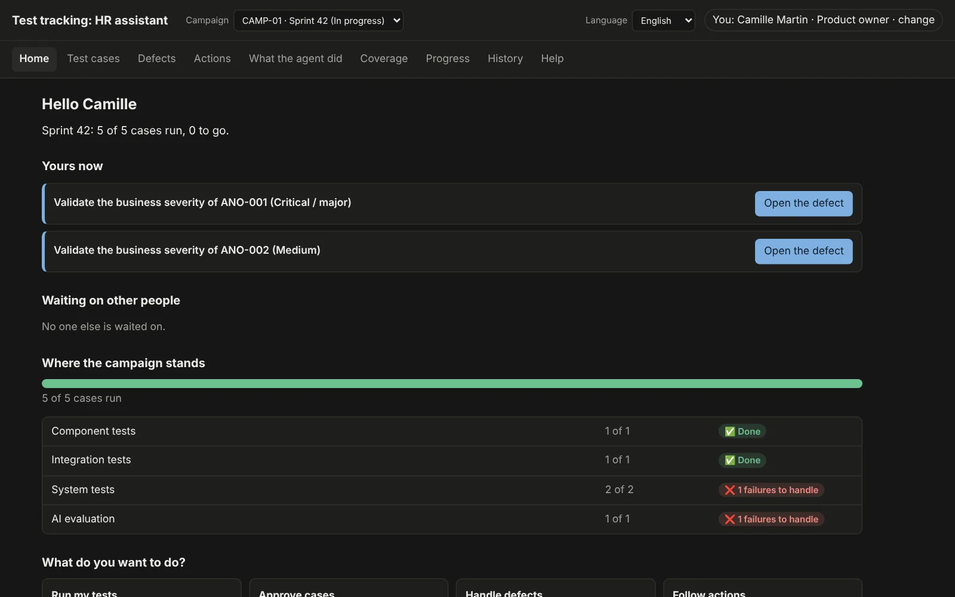Click the ANO-002 business severity task text
This screenshot has width=955, height=597.
pyautogui.click(x=187, y=250)
